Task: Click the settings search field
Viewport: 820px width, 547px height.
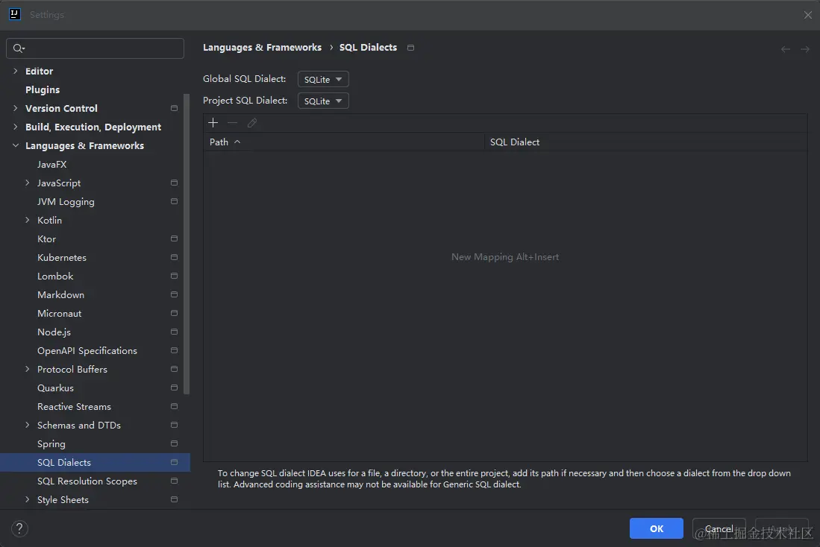Action: [x=95, y=48]
